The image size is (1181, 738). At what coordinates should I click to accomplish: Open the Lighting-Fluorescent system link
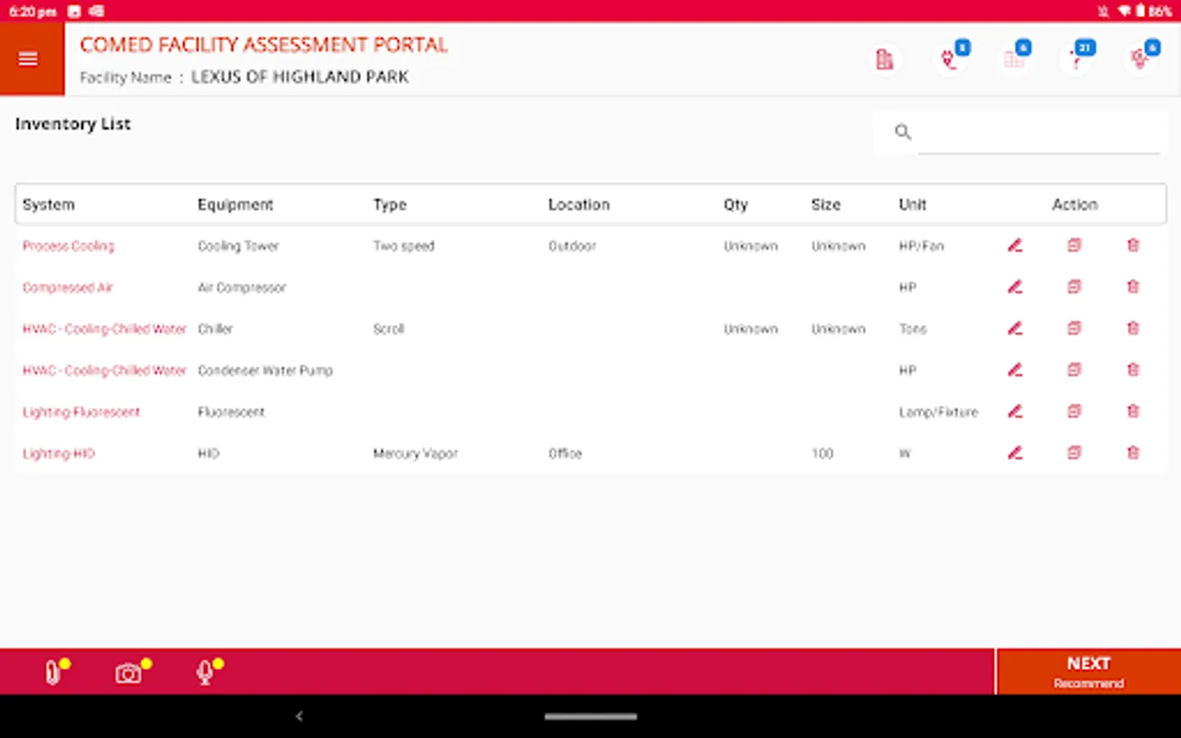pos(81,412)
